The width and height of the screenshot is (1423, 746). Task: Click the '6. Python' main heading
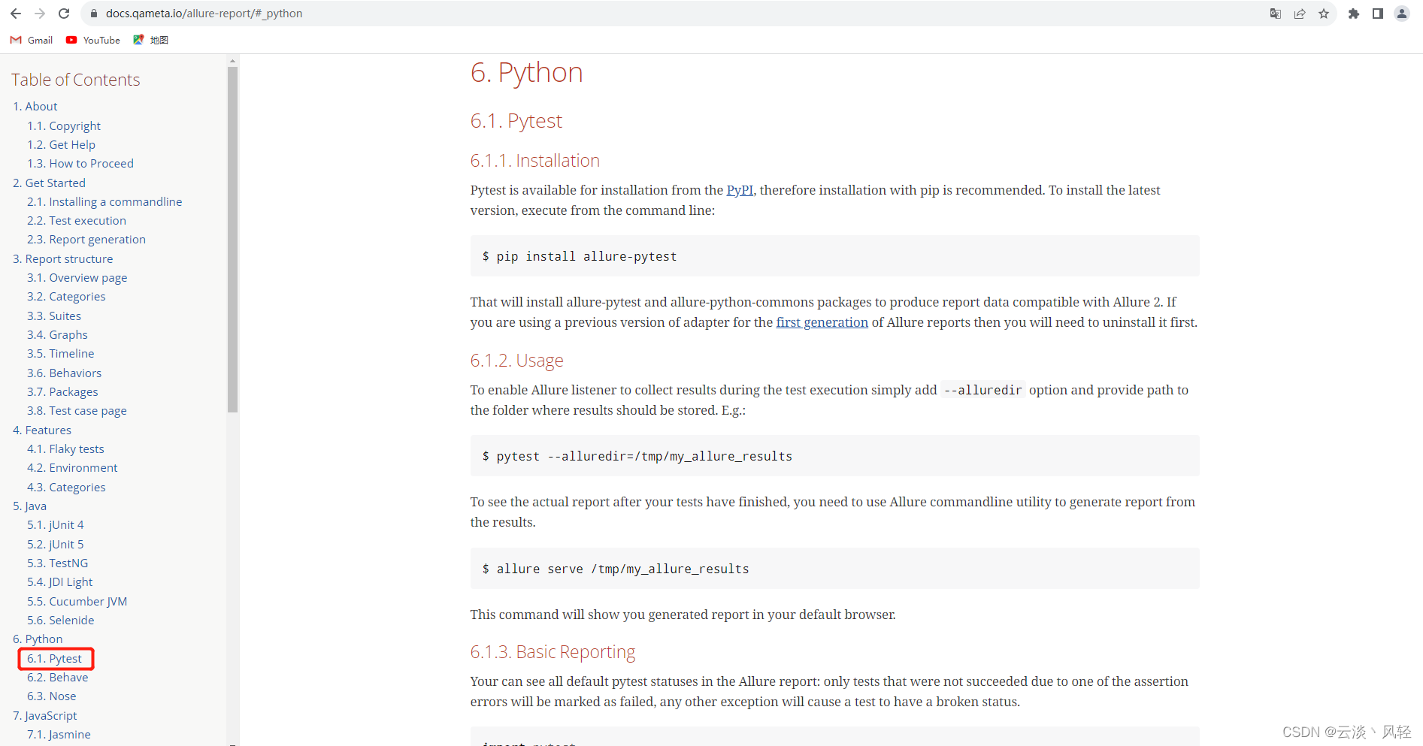[526, 73]
